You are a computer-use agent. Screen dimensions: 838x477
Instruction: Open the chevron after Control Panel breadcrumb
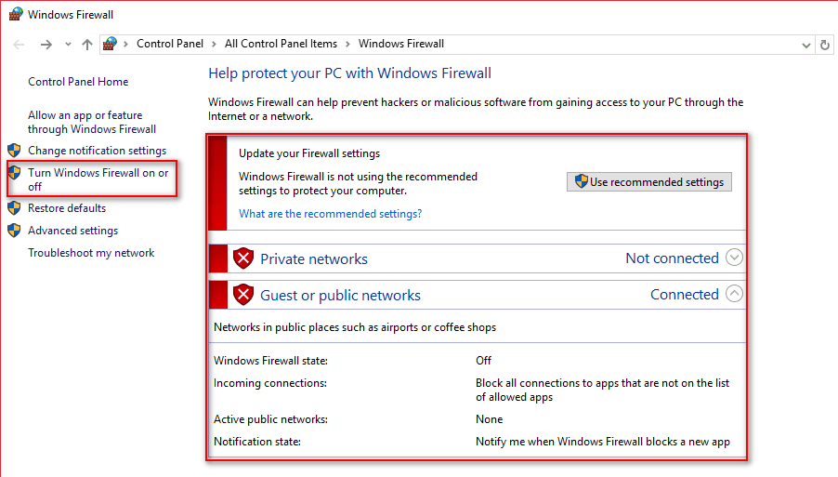point(214,44)
